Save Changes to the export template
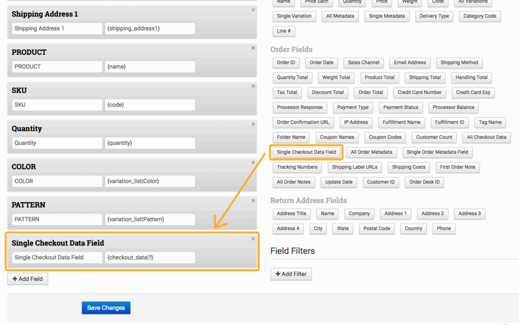 click(x=106, y=308)
